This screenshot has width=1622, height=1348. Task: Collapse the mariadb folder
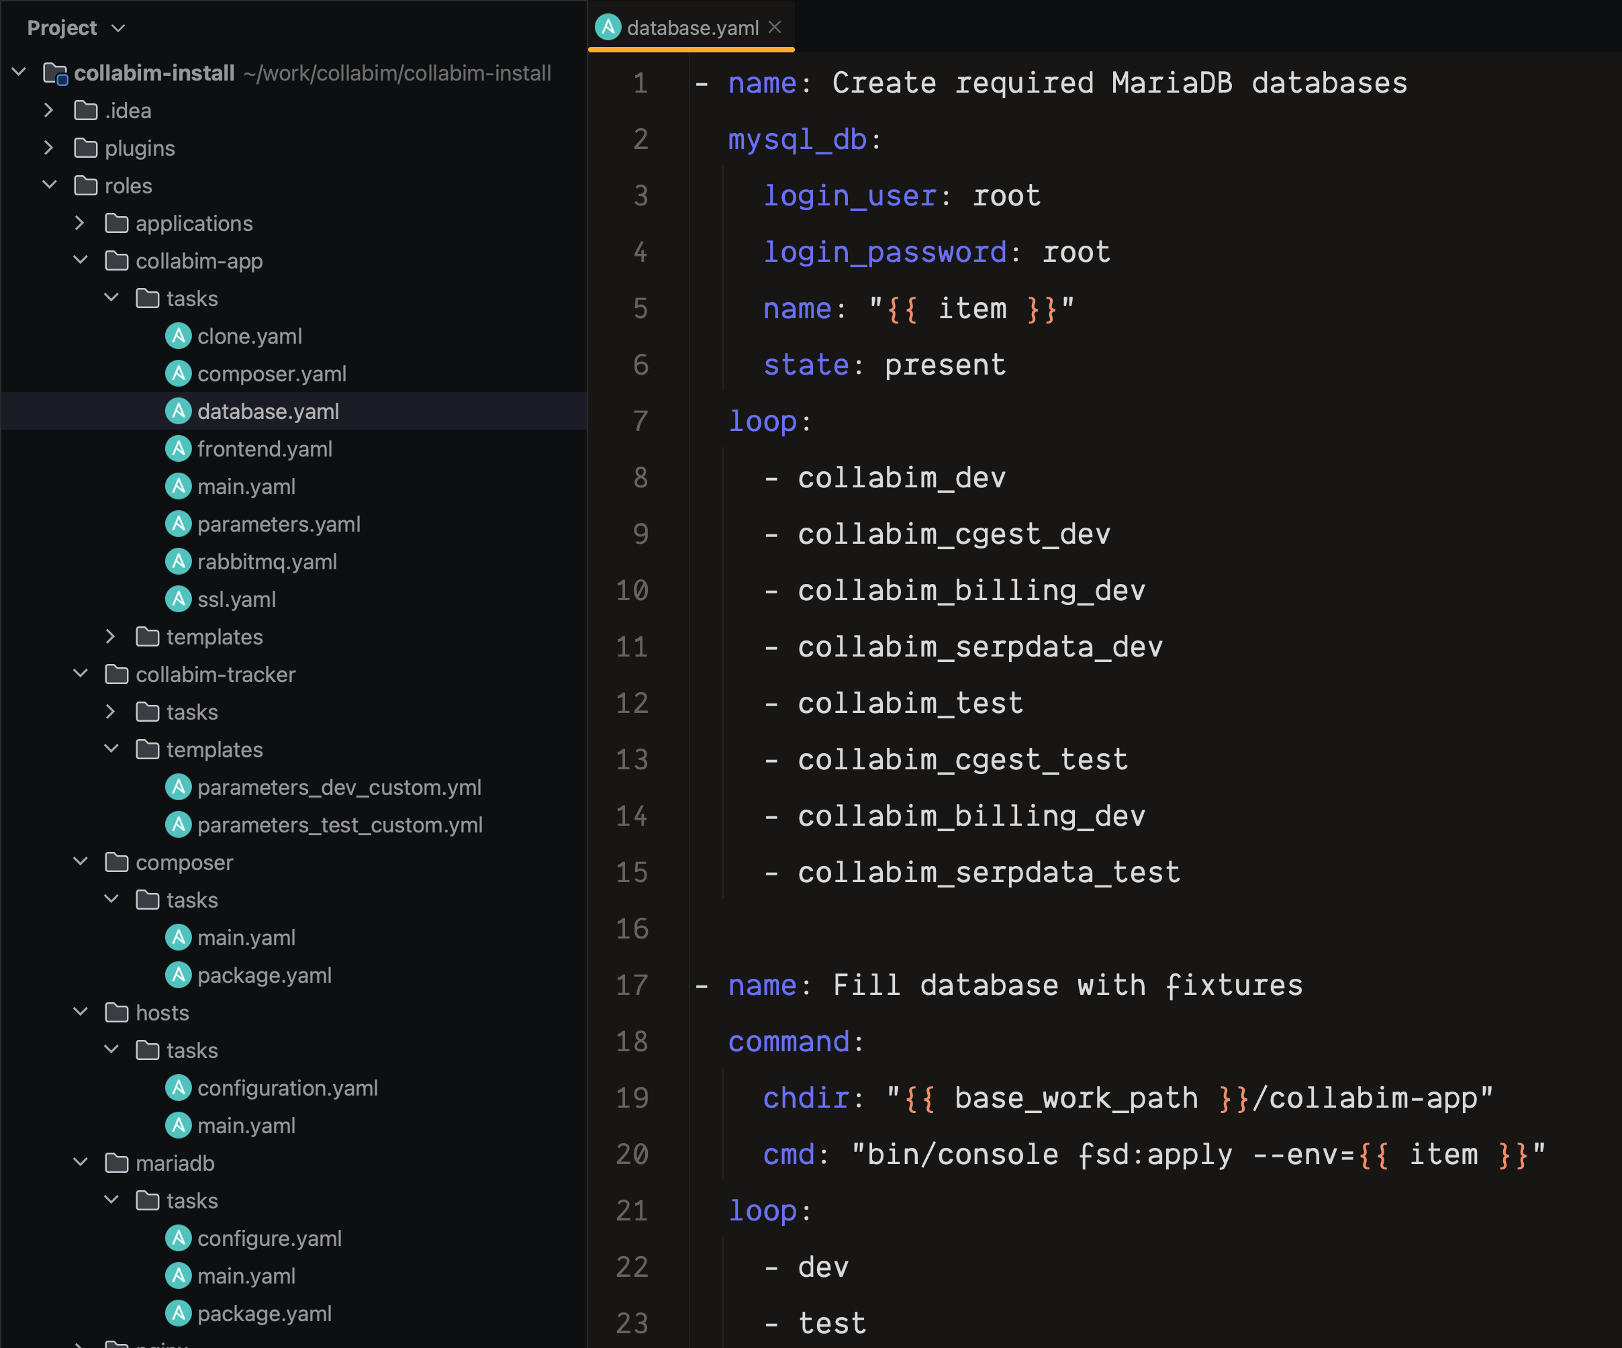click(x=81, y=1163)
